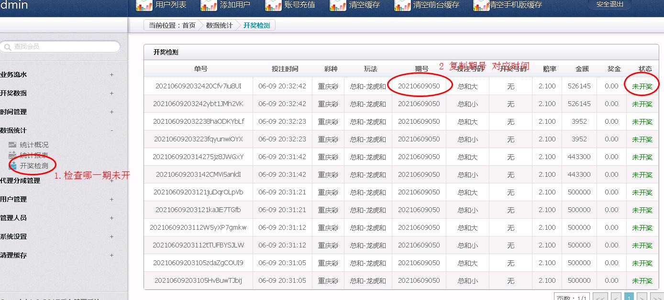Expand the 业务流水 sidebar section
Screen dimensions: 664x300
(111, 75)
